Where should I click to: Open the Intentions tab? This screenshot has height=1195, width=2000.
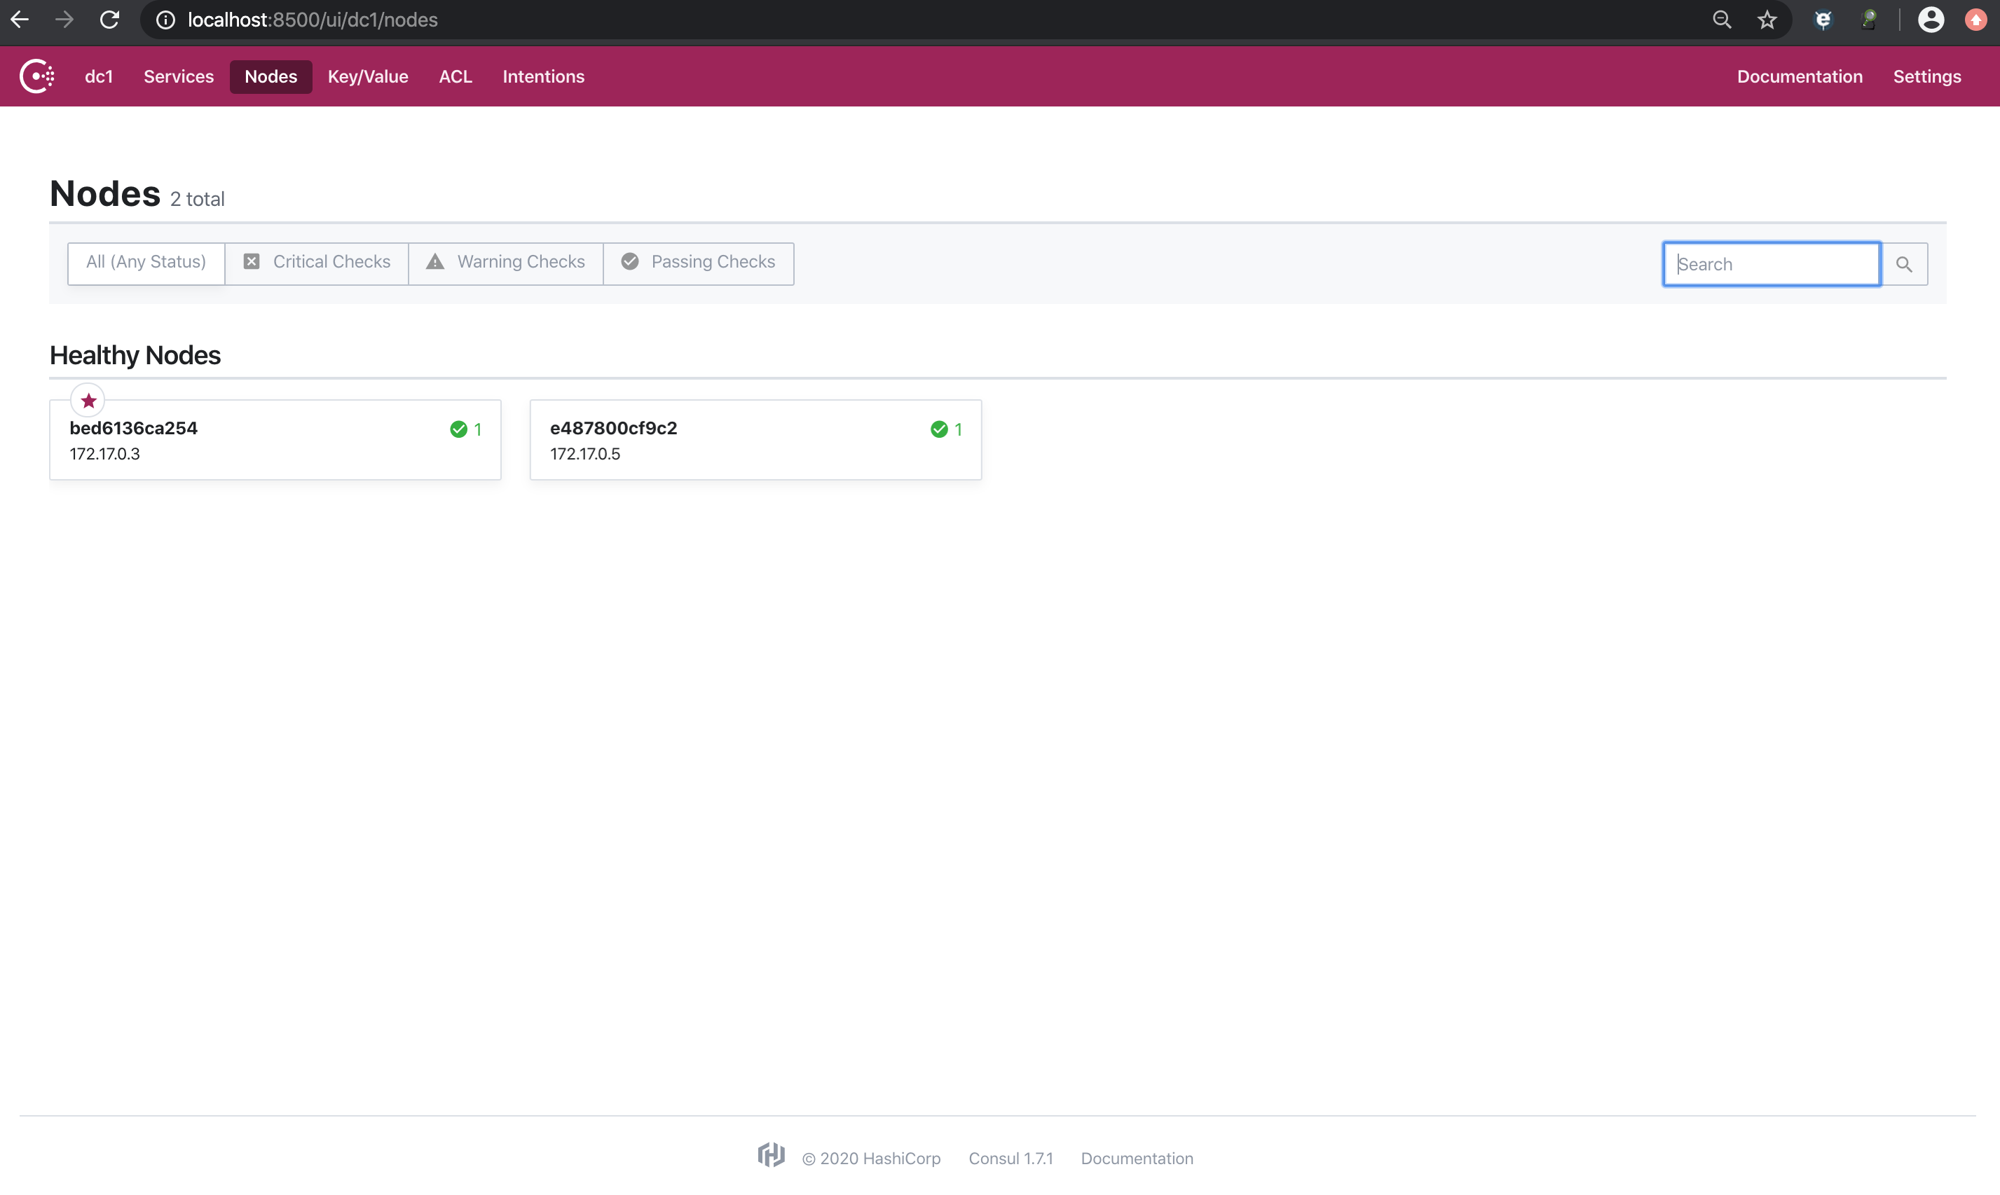[x=543, y=76]
